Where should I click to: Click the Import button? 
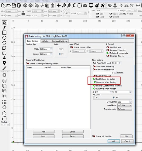coord(43,136)
